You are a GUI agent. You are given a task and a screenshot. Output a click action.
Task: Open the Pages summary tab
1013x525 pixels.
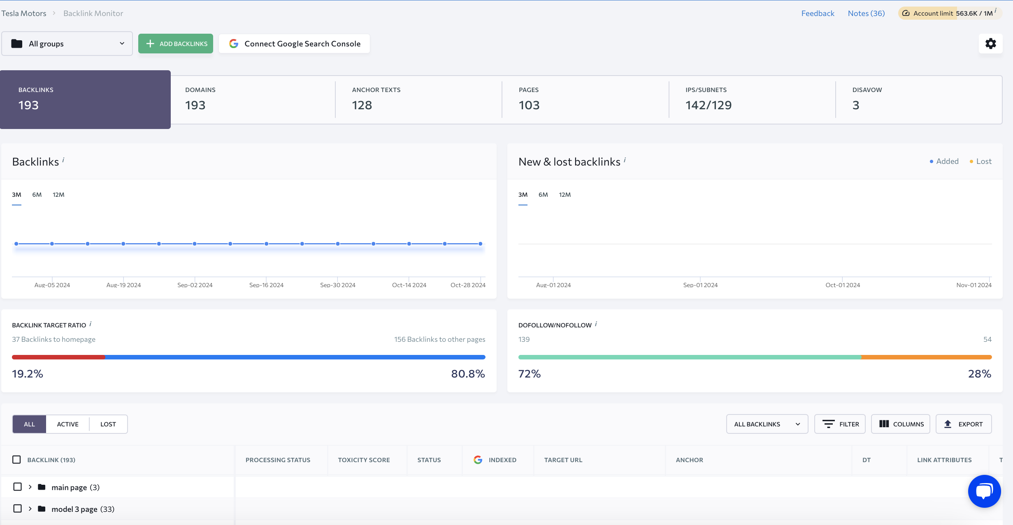click(x=585, y=99)
